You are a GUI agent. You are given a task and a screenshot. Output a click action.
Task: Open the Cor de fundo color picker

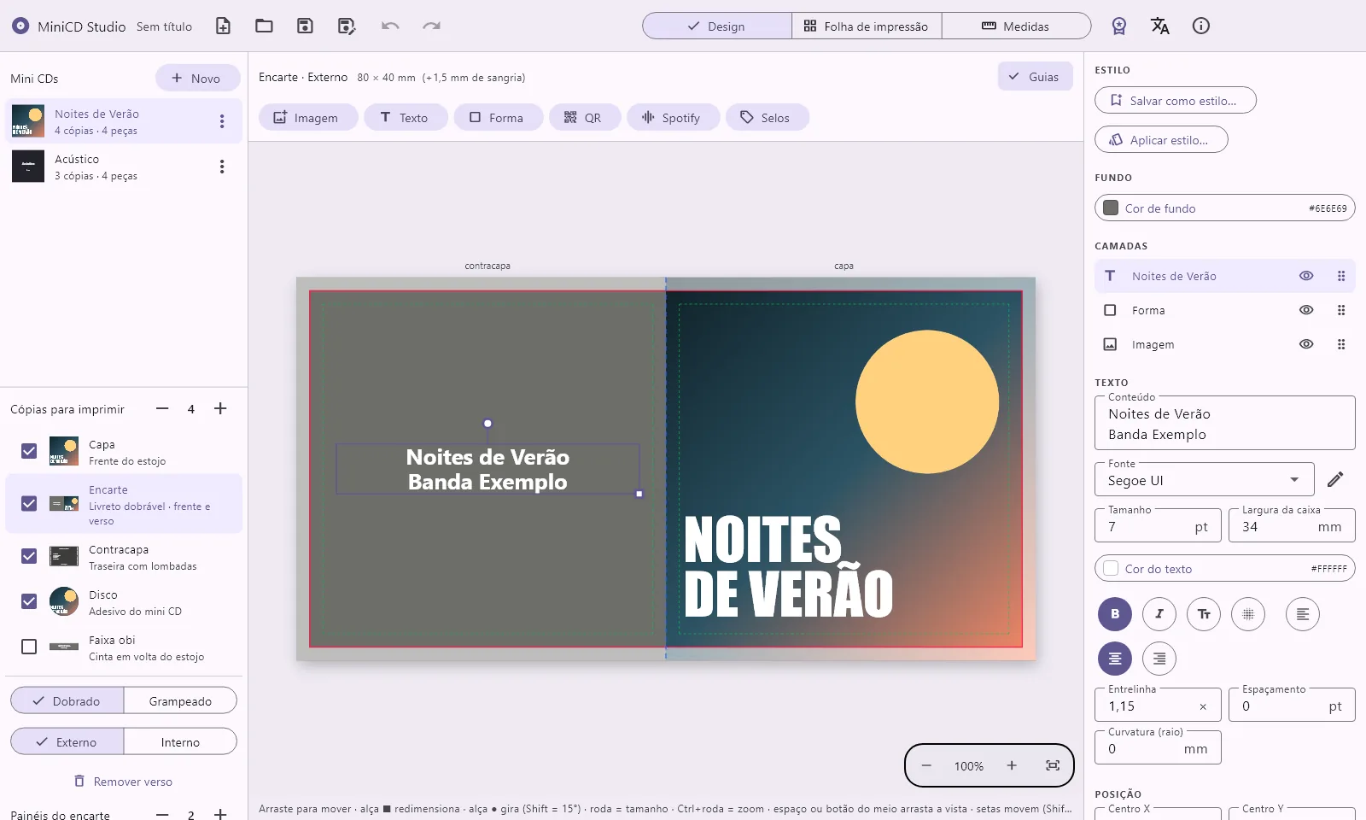pyautogui.click(x=1224, y=208)
